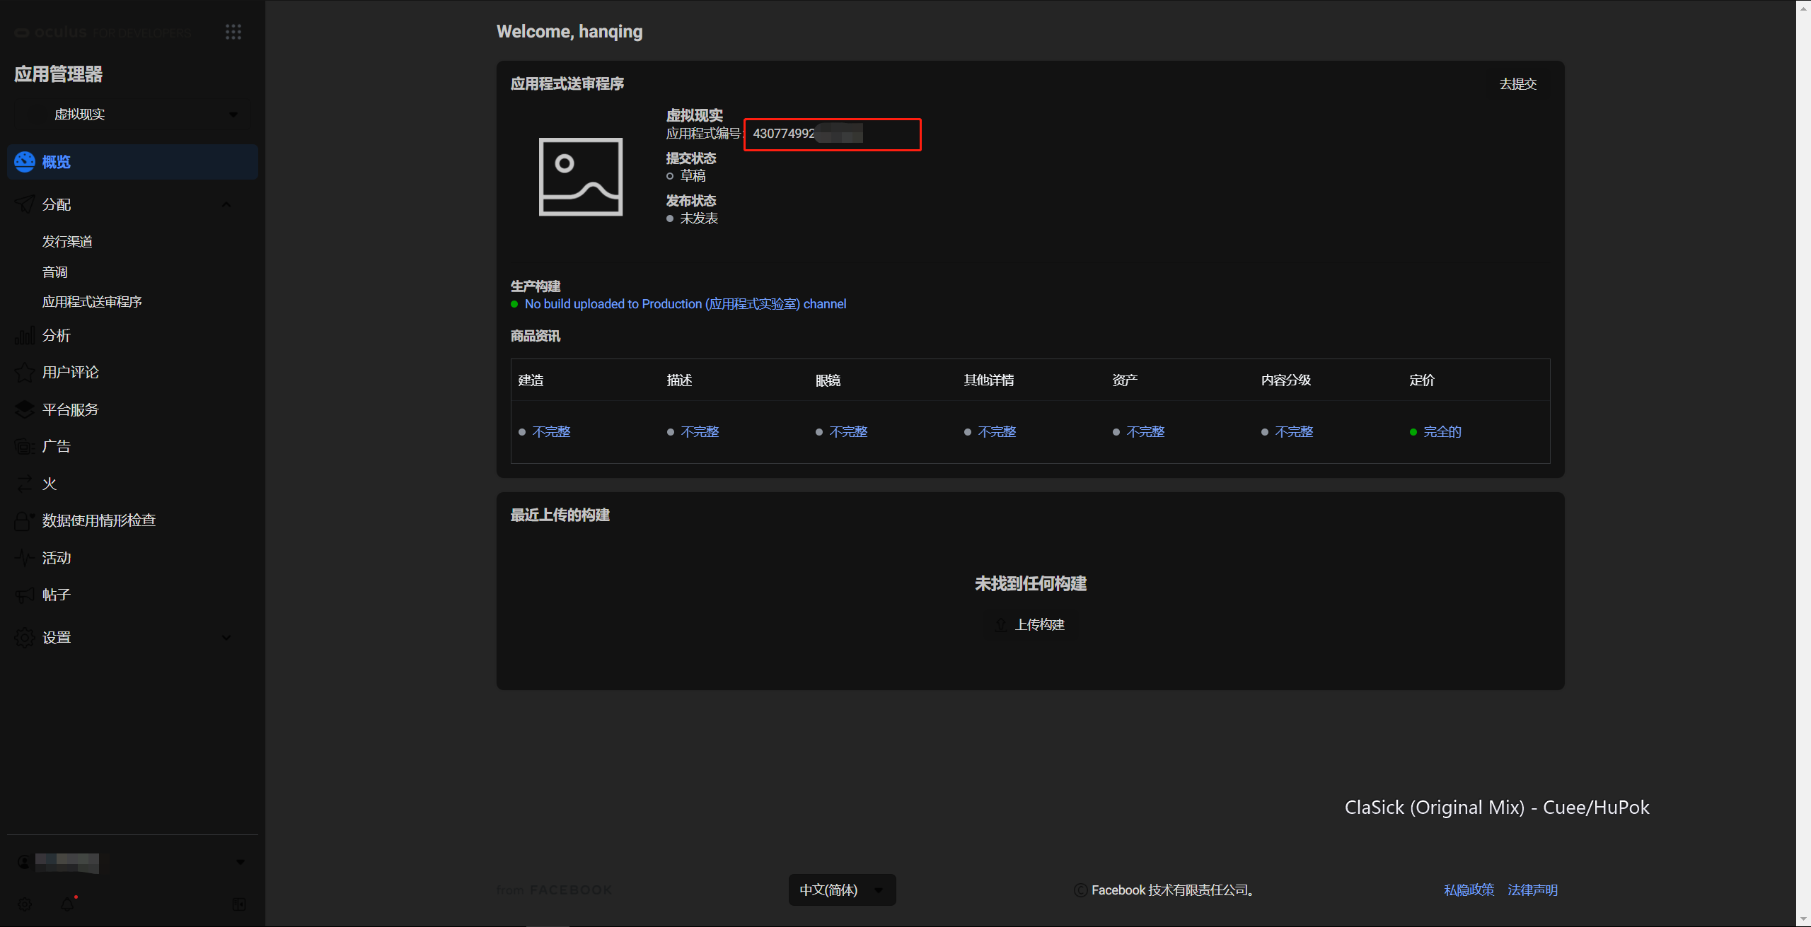Viewport: 1811px width, 927px height.
Task: Open 不完整 status under 描述
Action: point(700,432)
